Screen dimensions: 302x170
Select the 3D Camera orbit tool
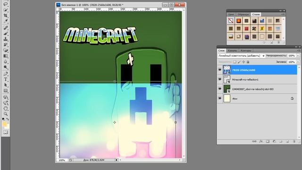(x=6, y=103)
